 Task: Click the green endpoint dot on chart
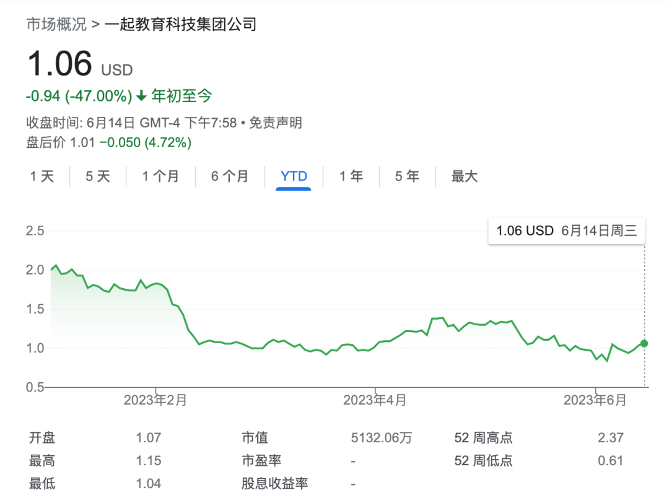(x=644, y=343)
